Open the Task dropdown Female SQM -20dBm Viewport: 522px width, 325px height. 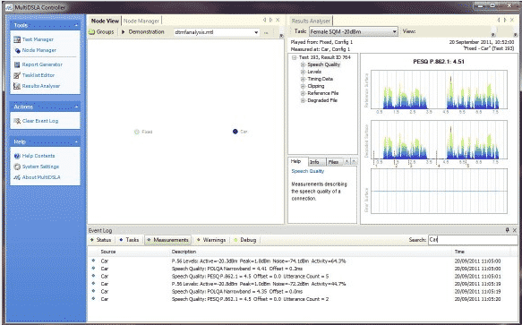point(395,31)
